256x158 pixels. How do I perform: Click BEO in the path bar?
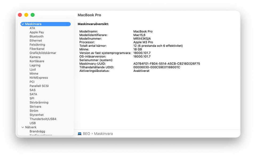tap(86, 134)
